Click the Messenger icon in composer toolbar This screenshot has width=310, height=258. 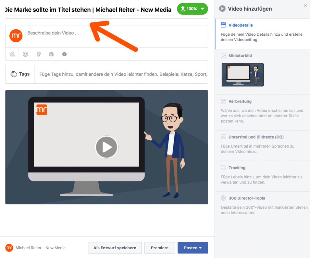(64, 54)
